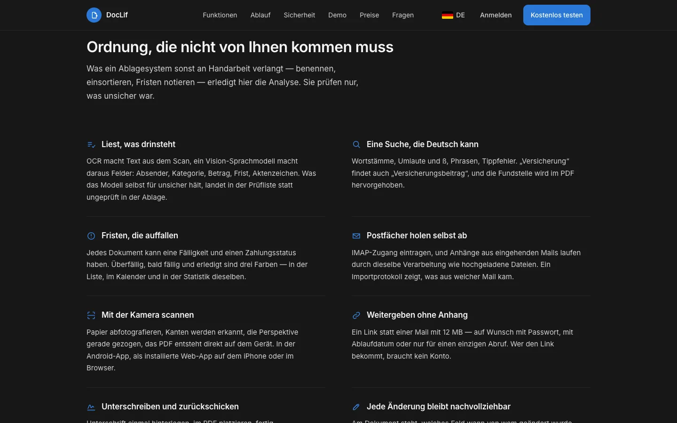Click the signature icon beside 'Unterschreiben und zurückschicken'
The image size is (677, 423).
tap(91, 407)
